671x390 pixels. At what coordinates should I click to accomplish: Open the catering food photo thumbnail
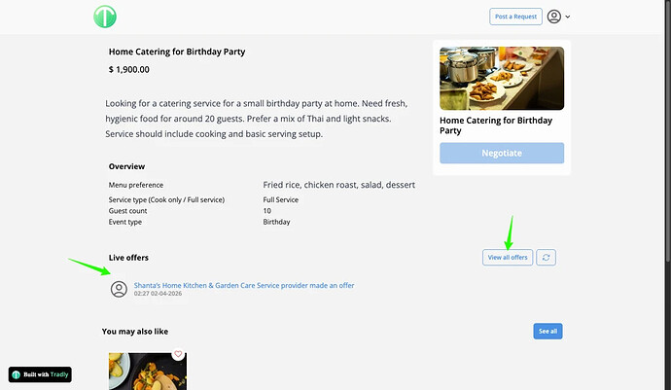pyautogui.click(x=502, y=79)
